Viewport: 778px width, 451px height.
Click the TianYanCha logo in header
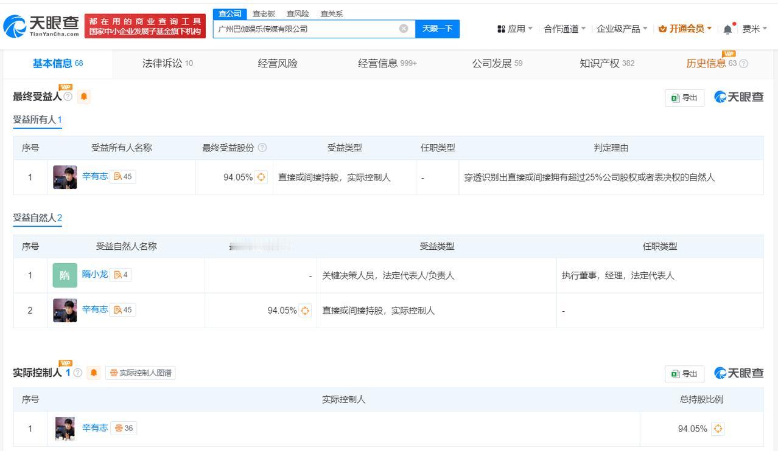(41, 26)
